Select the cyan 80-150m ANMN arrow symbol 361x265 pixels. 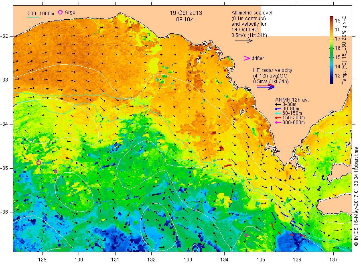278,113
